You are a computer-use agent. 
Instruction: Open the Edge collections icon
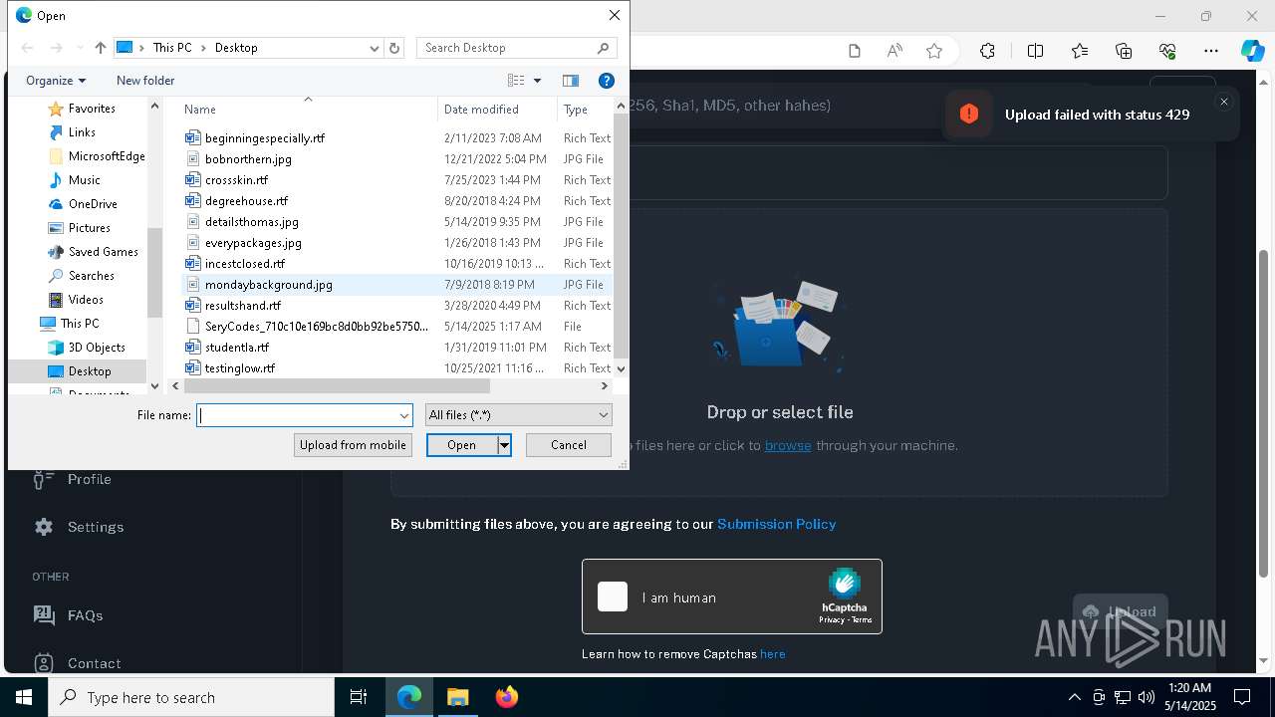tap(1124, 51)
